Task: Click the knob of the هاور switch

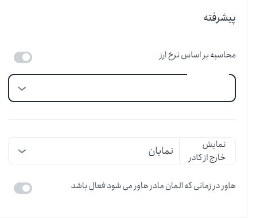Action: click(26, 188)
